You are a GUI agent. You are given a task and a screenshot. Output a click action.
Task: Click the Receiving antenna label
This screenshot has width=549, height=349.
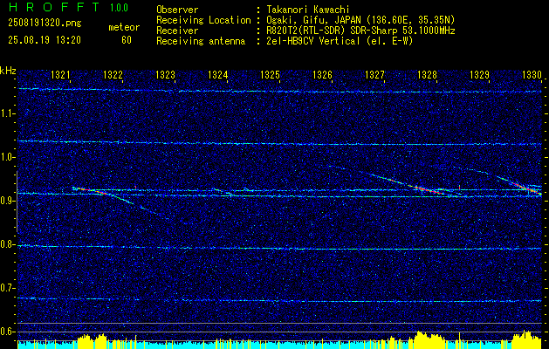(x=201, y=41)
